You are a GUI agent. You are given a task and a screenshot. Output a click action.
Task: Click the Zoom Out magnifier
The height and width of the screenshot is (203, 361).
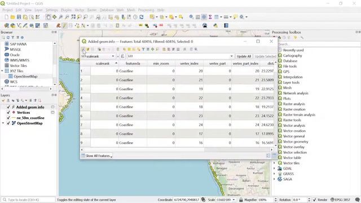pyautogui.click(x=67, y=17)
